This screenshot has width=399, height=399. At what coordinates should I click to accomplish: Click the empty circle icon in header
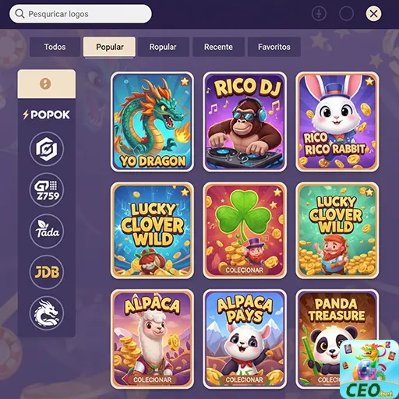[346, 13]
